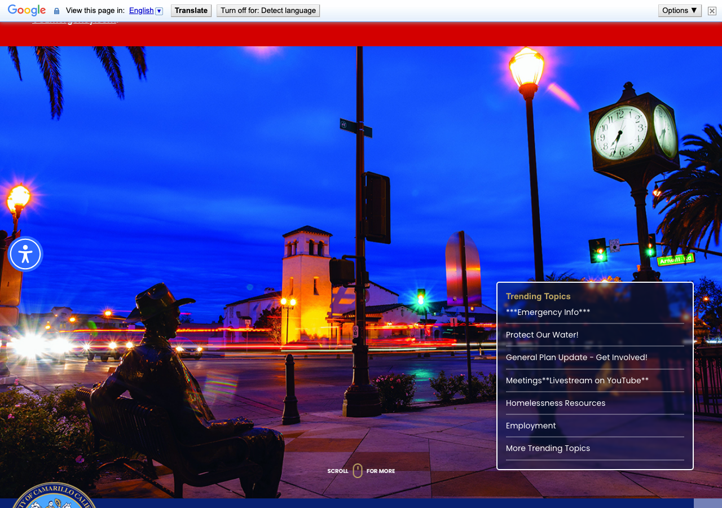Screen dimensions: 722x508
Task: Expand the Options dropdown menu
Action: [680, 11]
